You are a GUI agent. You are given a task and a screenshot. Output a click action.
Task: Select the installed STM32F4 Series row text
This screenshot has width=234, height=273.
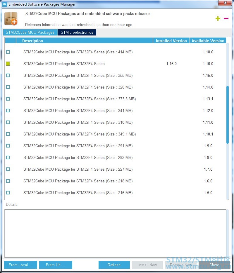click(64, 64)
